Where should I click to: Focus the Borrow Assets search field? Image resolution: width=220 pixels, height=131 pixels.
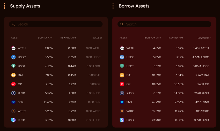164,24
